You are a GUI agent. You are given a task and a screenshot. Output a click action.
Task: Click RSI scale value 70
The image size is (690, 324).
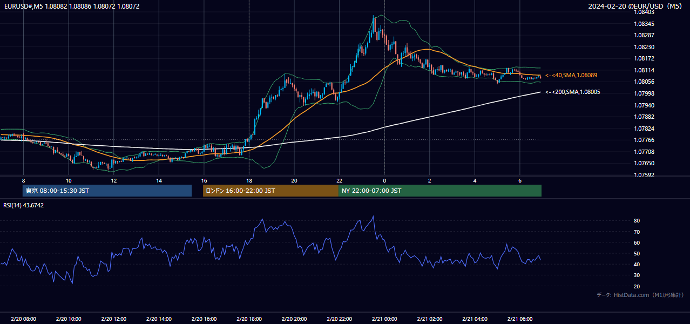coord(637,232)
